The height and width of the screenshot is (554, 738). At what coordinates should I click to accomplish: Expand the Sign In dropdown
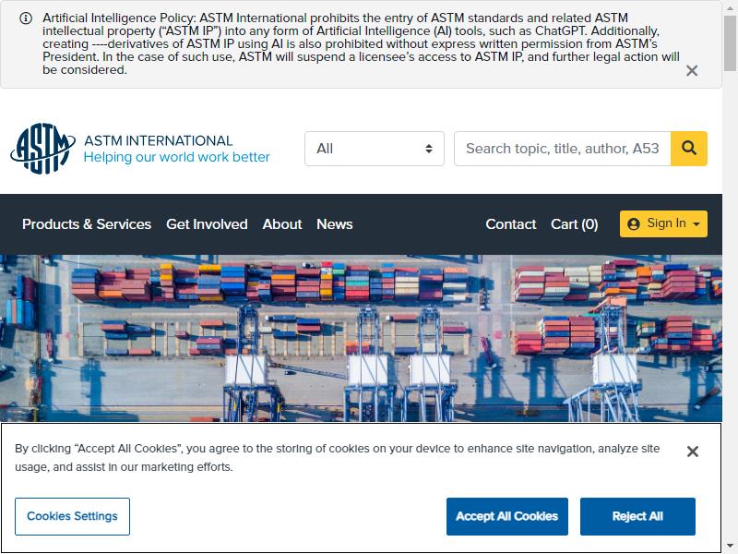point(663,223)
